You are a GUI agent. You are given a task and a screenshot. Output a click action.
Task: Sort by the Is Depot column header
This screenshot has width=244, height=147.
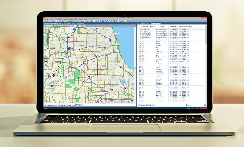point(189,27)
